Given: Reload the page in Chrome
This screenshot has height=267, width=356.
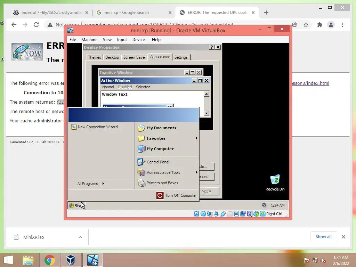Looking at the screenshot, I should 36,25.
